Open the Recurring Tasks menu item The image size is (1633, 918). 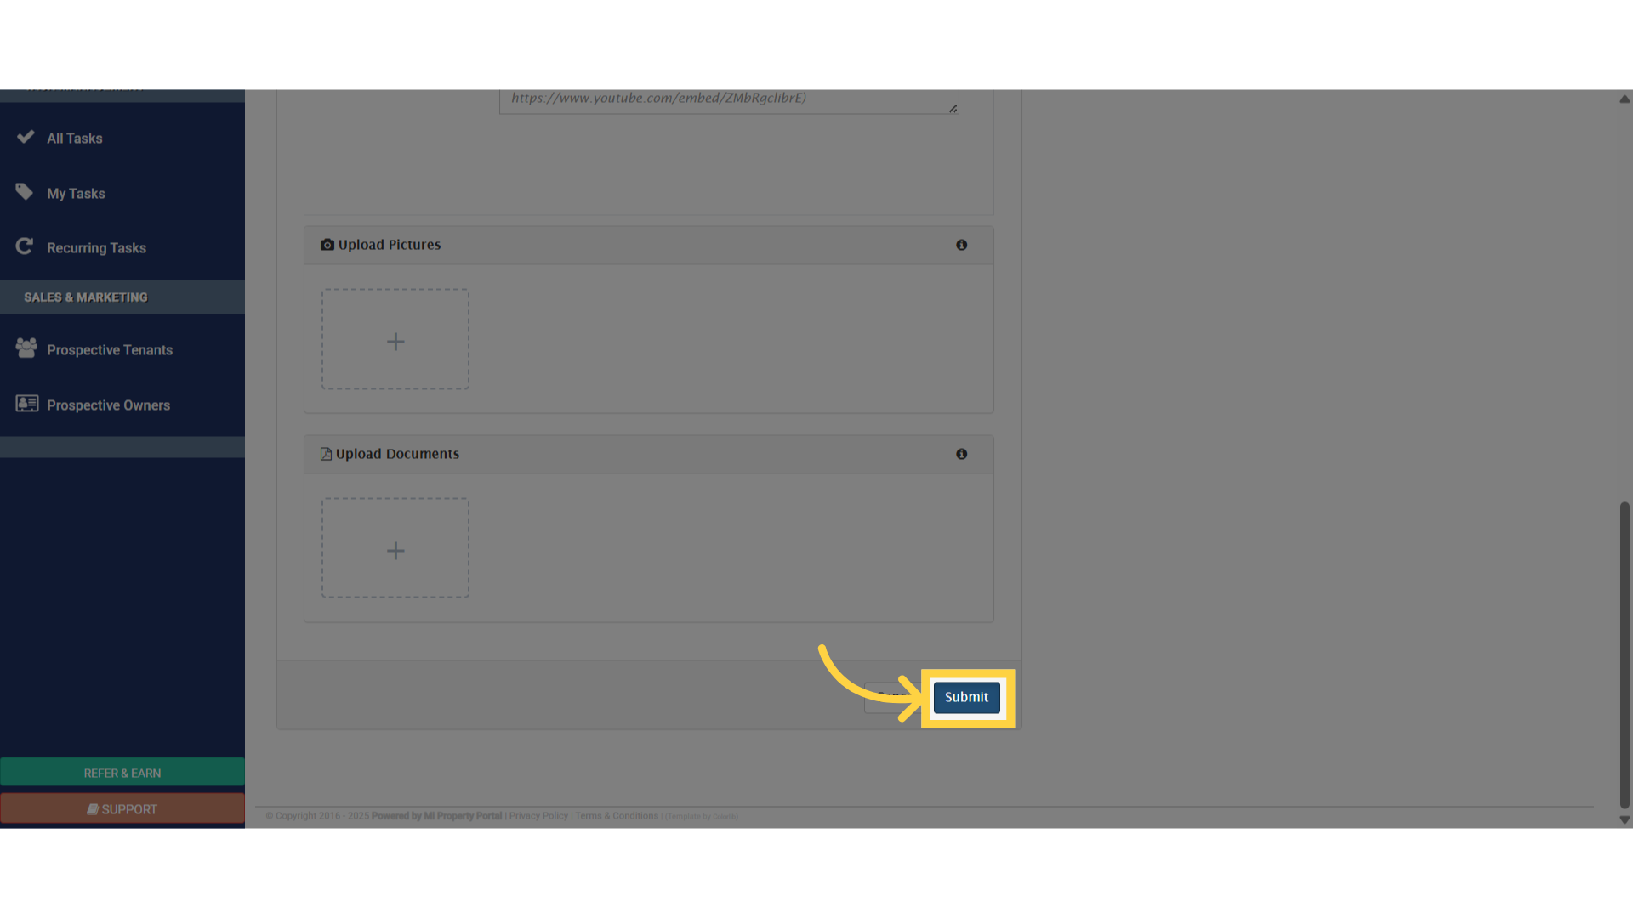[96, 248]
